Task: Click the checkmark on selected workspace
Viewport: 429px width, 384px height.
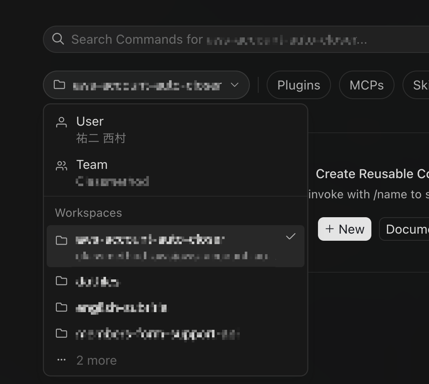Action: pos(291,237)
